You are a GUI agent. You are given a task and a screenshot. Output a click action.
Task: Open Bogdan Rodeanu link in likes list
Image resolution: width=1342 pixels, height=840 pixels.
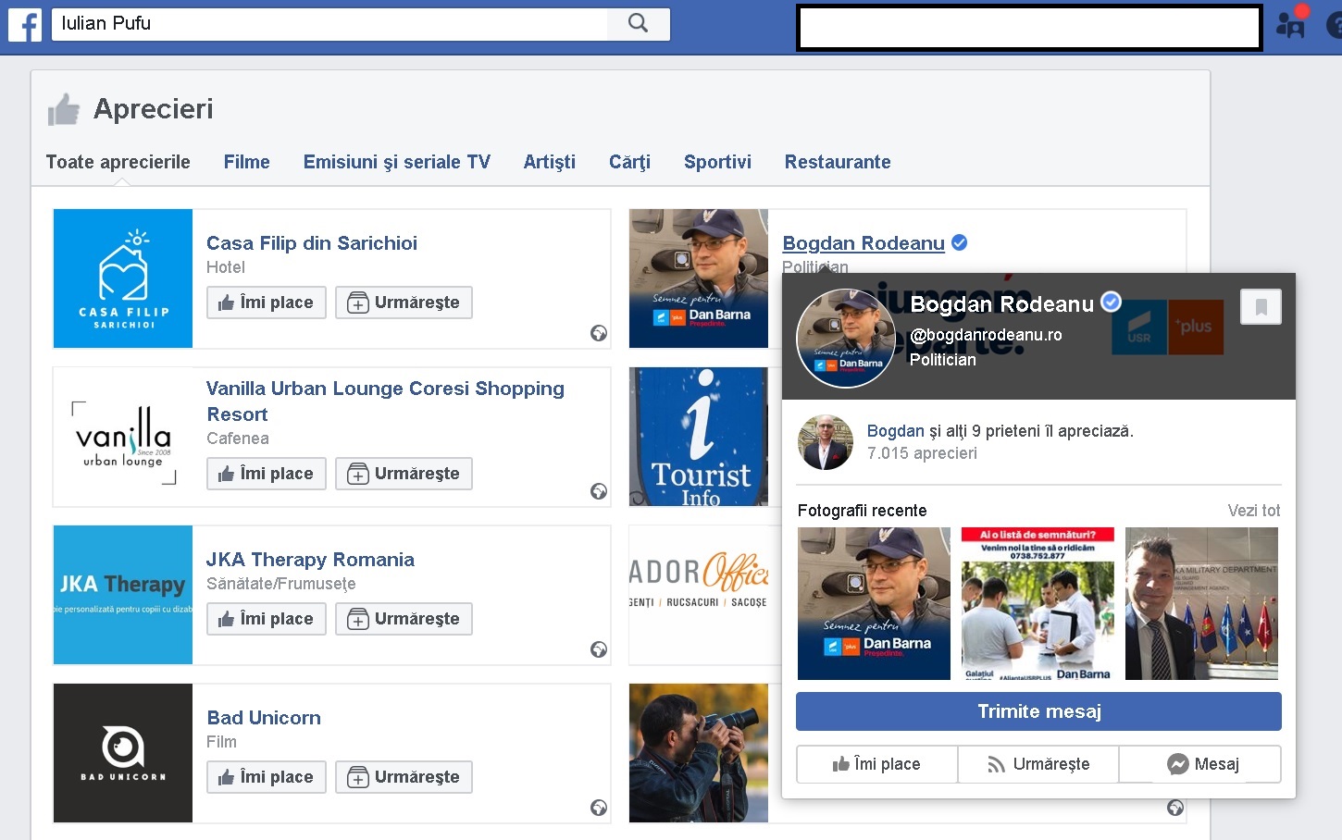click(864, 243)
